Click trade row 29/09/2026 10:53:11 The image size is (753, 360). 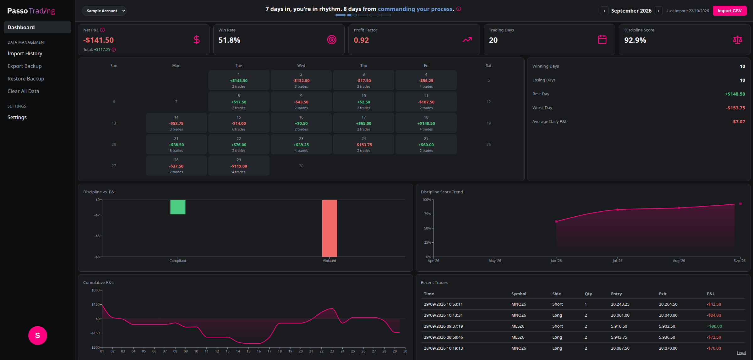tap(583, 304)
